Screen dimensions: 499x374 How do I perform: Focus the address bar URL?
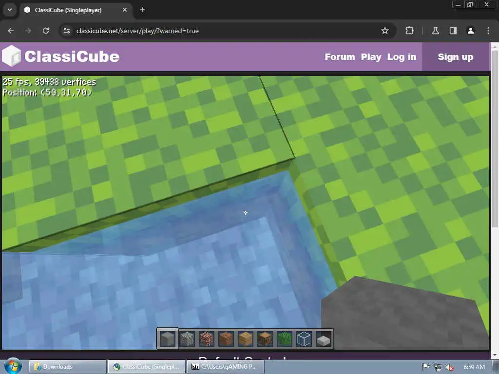coord(137,31)
